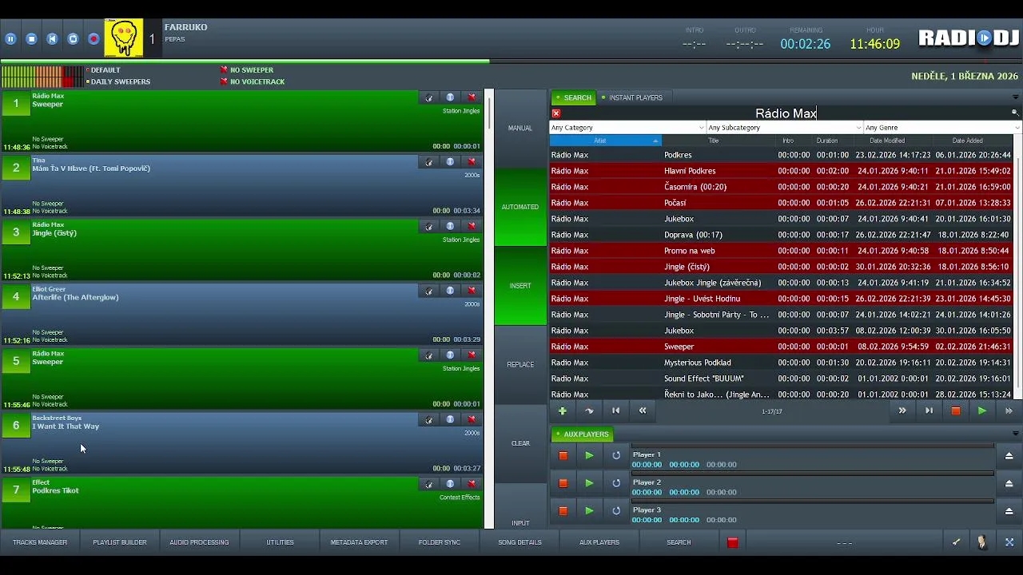Click the CLEAR playlist button
Viewport: 1023px width, 575px height.
click(520, 443)
